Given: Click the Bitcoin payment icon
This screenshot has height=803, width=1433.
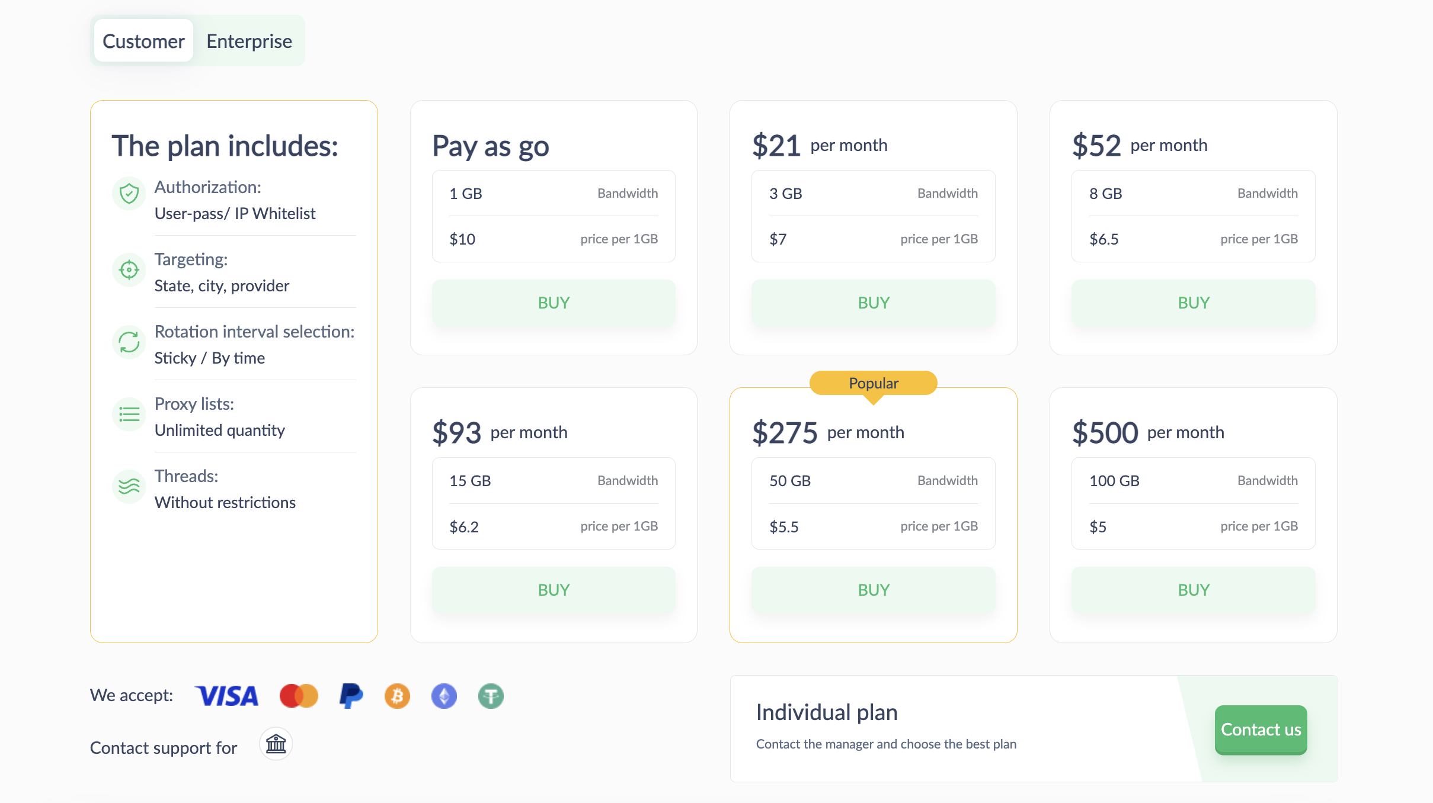Looking at the screenshot, I should (x=397, y=696).
